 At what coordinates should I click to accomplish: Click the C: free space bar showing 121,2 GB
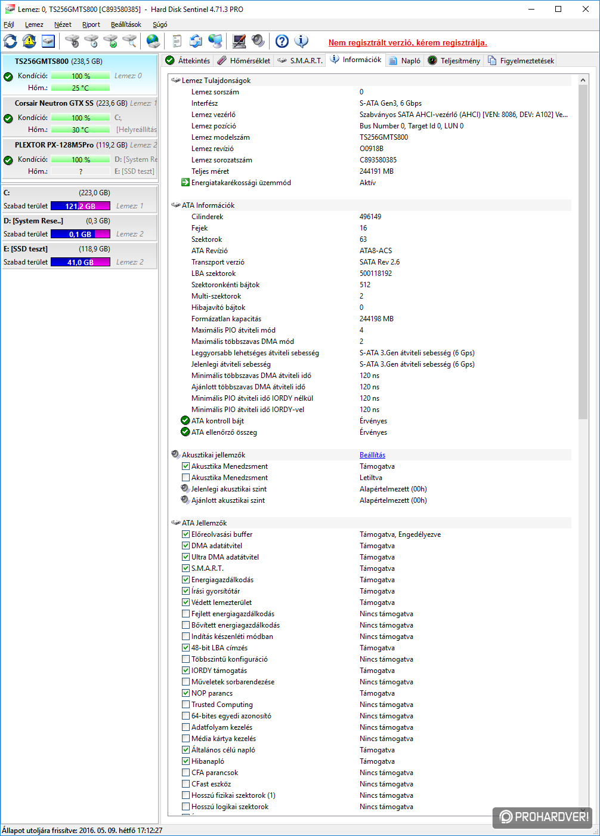(81, 206)
